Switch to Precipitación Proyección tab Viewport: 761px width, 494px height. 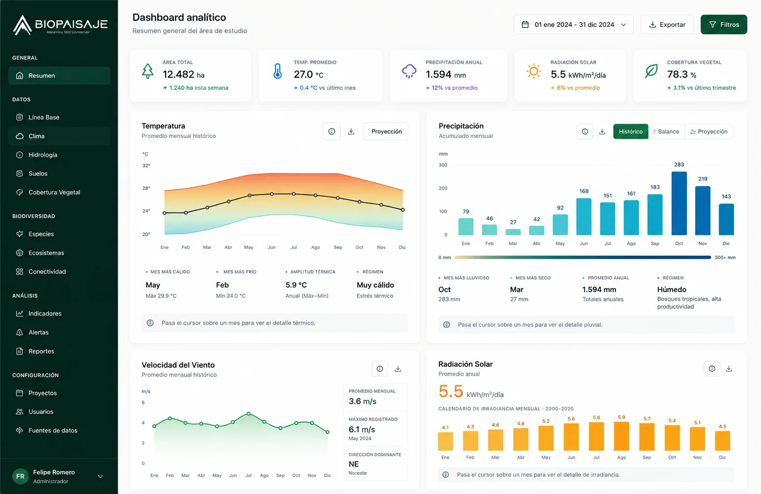[709, 132]
